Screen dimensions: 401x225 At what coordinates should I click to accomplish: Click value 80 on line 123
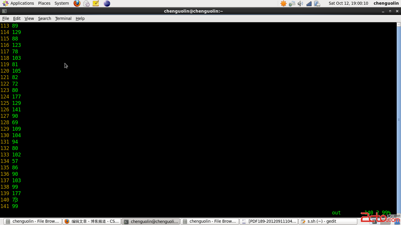tap(15, 90)
